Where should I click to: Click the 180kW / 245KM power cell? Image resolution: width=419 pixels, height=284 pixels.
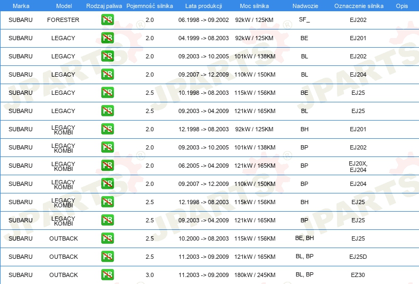coord(255,275)
